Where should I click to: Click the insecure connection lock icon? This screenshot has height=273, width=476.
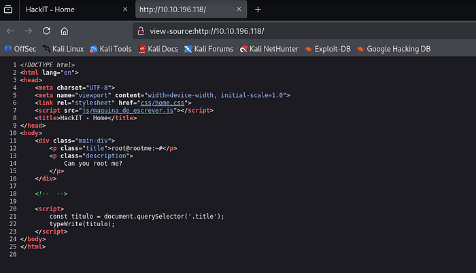click(141, 31)
